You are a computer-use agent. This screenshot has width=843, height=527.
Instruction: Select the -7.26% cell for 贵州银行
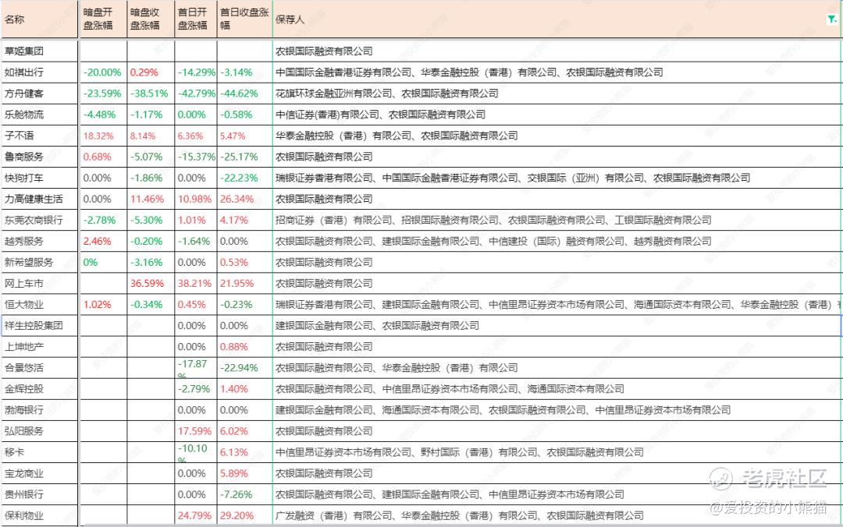pos(244,495)
